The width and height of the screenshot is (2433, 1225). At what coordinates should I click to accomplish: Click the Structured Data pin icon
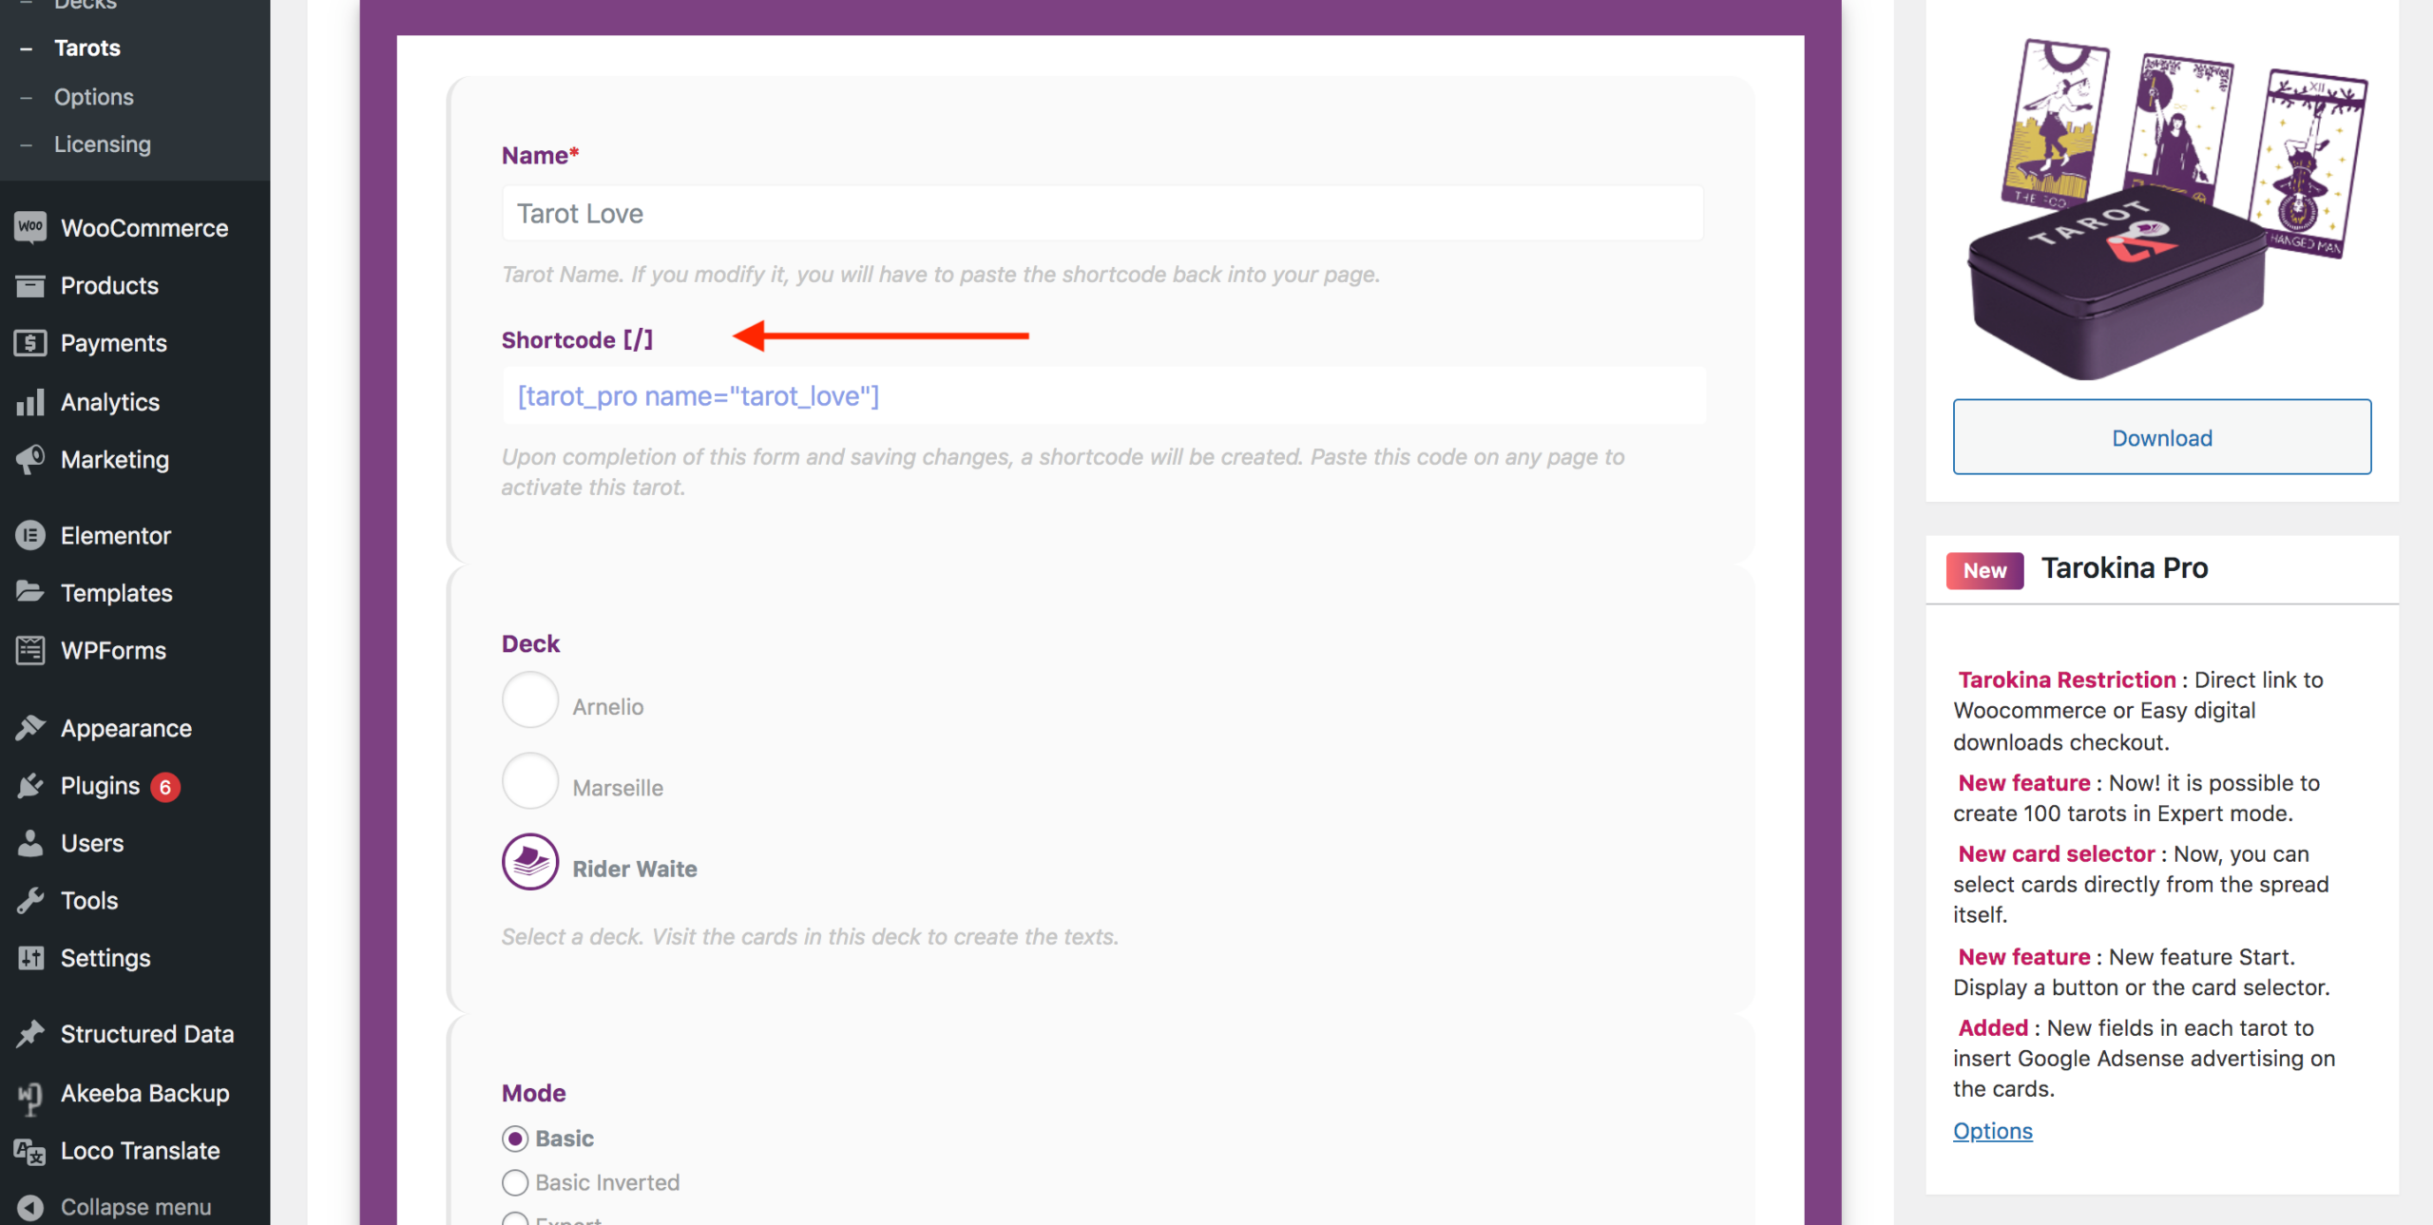pos(30,1033)
